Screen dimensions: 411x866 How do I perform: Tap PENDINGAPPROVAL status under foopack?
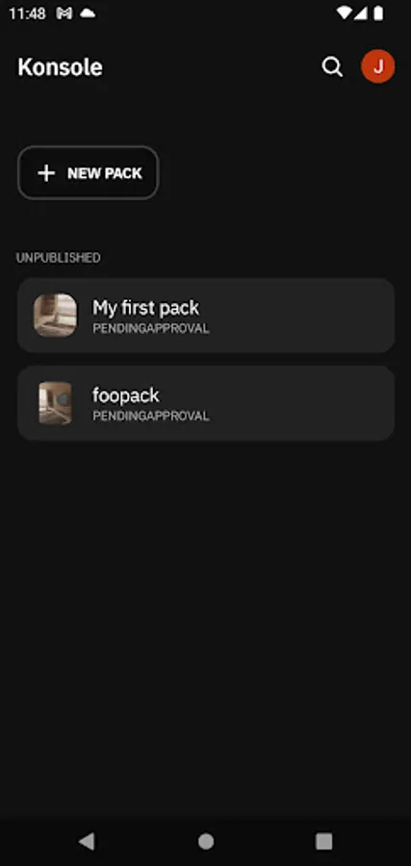[x=151, y=416]
